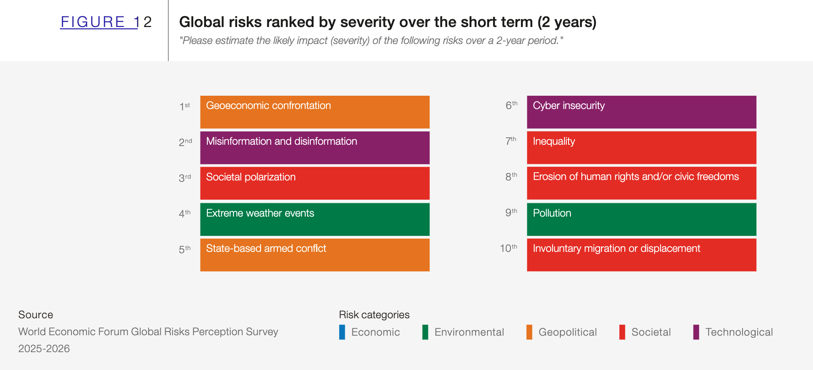
Task: Click the Cyber insecurity bar
Action: point(641,112)
